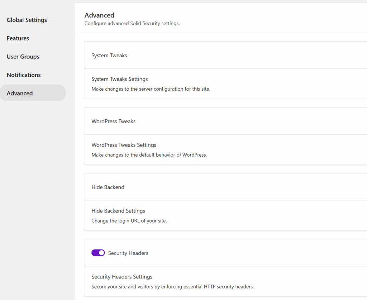Click the server configuration description text

tap(151, 89)
